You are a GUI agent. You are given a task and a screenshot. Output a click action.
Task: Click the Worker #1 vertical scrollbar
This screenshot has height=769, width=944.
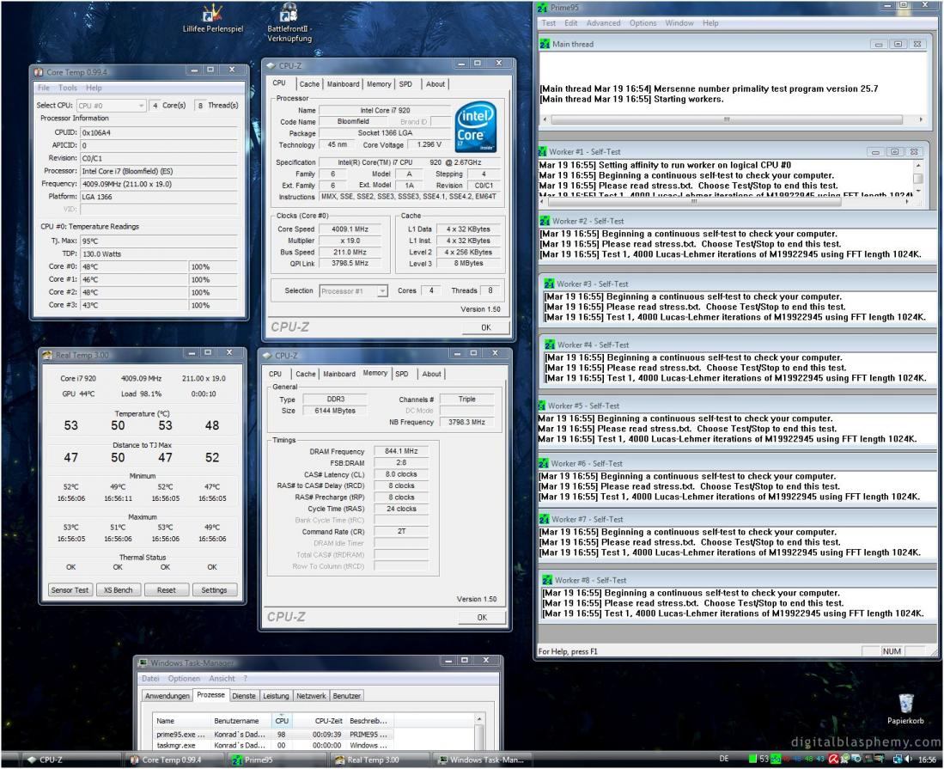point(917,178)
